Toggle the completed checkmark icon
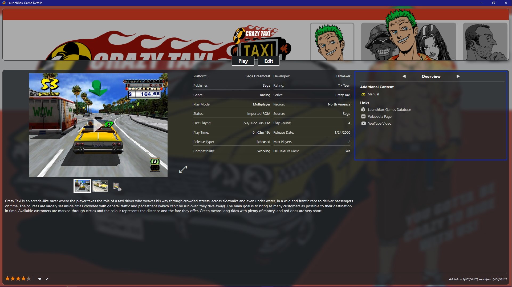The width and height of the screenshot is (512, 287). coord(47,279)
